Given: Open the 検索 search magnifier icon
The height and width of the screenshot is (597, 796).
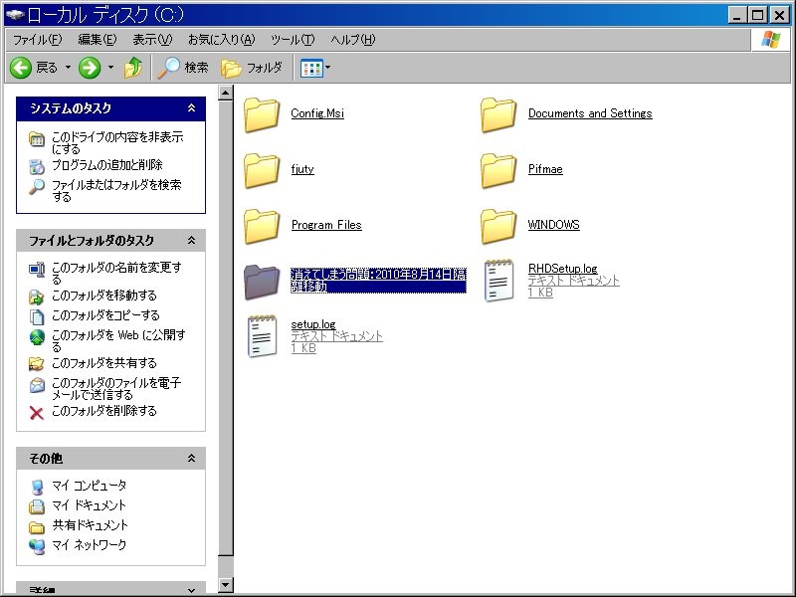Looking at the screenshot, I should [168, 68].
